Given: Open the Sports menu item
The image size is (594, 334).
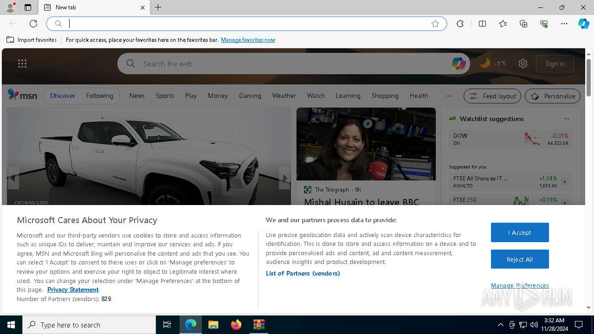Looking at the screenshot, I should [165, 96].
